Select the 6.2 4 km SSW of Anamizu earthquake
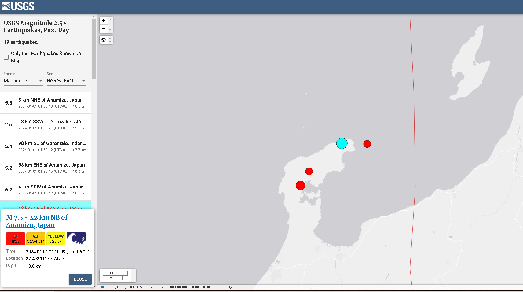The image size is (523, 292). (x=46, y=190)
